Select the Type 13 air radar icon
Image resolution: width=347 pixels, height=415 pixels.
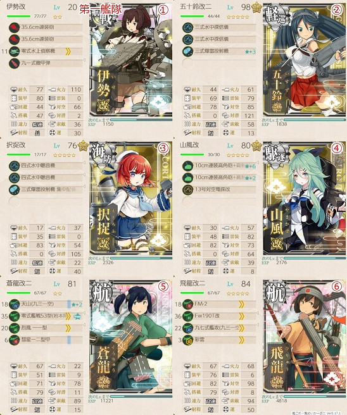coord(187,190)
